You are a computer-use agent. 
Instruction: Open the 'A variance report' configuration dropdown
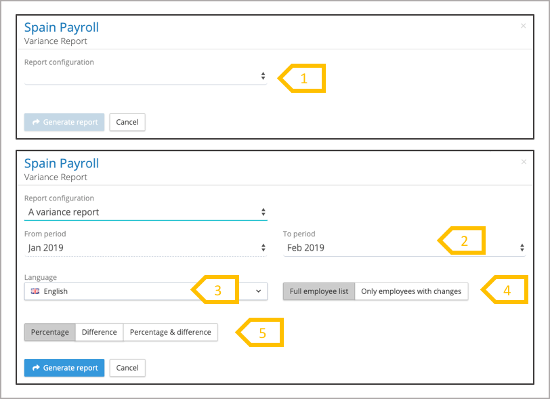pos(146,212)
